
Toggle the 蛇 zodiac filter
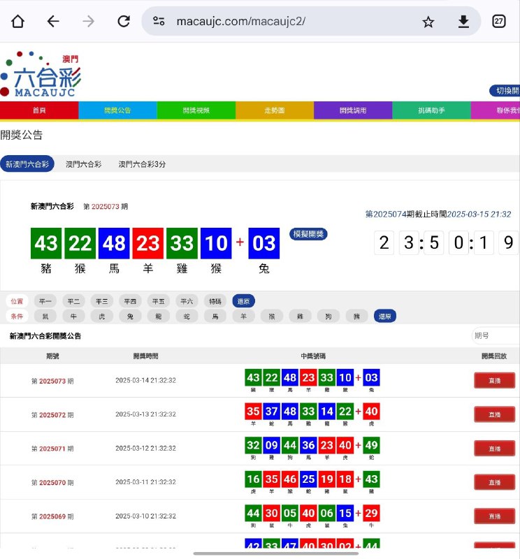[x=187, y=317]
